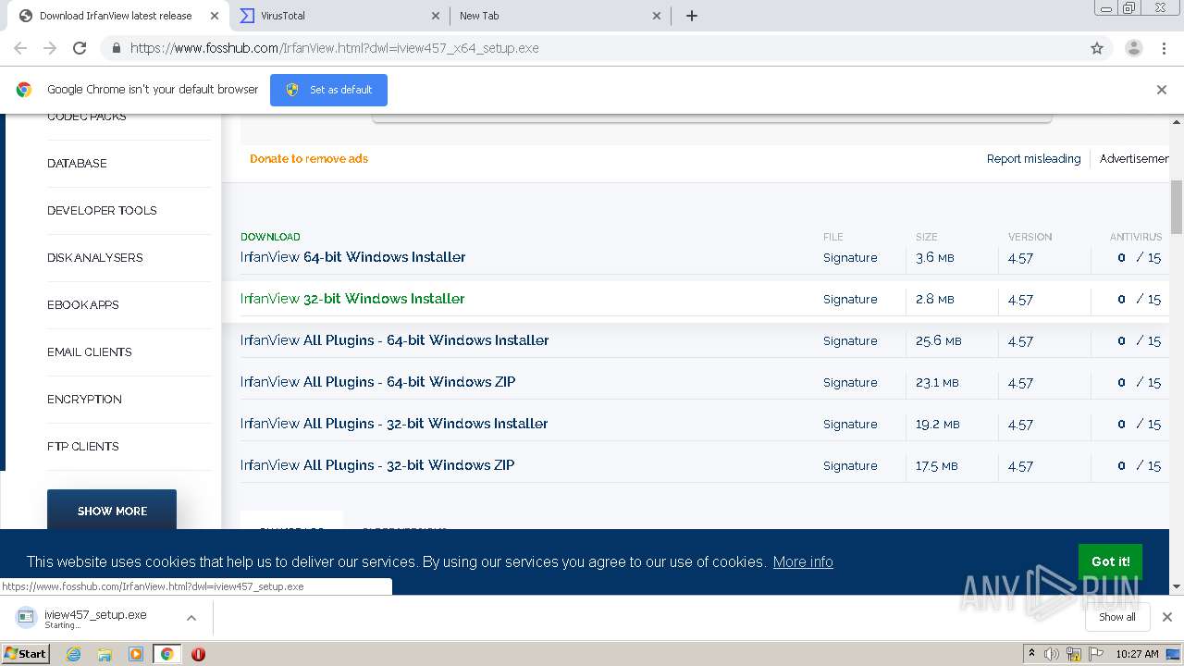Click the network flag icon in tray
1184x666 pixels.
pos(1096,654)
